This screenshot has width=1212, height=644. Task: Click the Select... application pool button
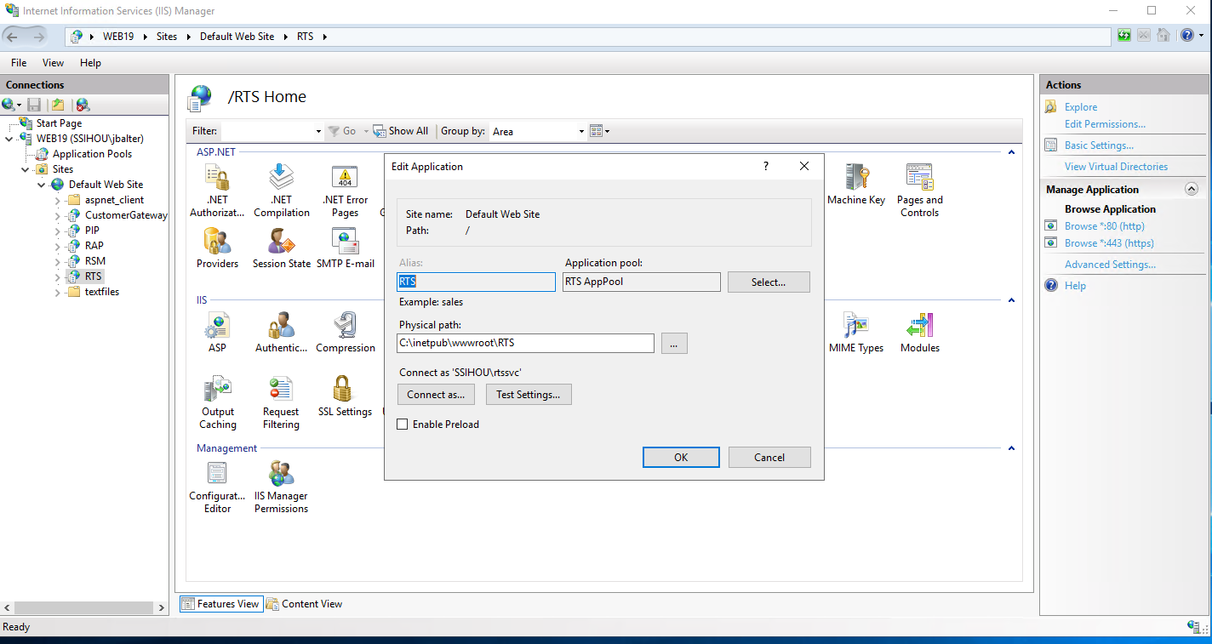[x=769, y=282]
